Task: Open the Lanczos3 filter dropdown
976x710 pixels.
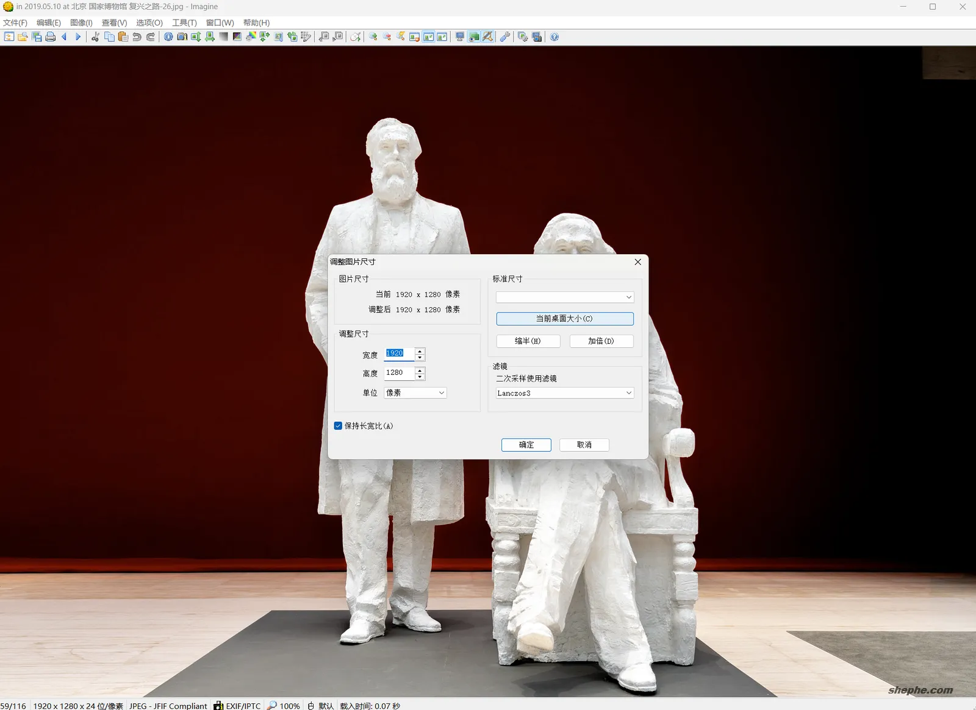Action: pos(564,393)
